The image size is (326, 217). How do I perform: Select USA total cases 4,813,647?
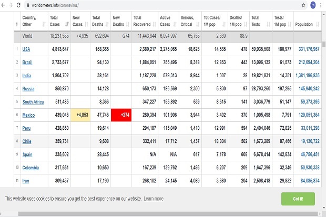coord(59,49)
